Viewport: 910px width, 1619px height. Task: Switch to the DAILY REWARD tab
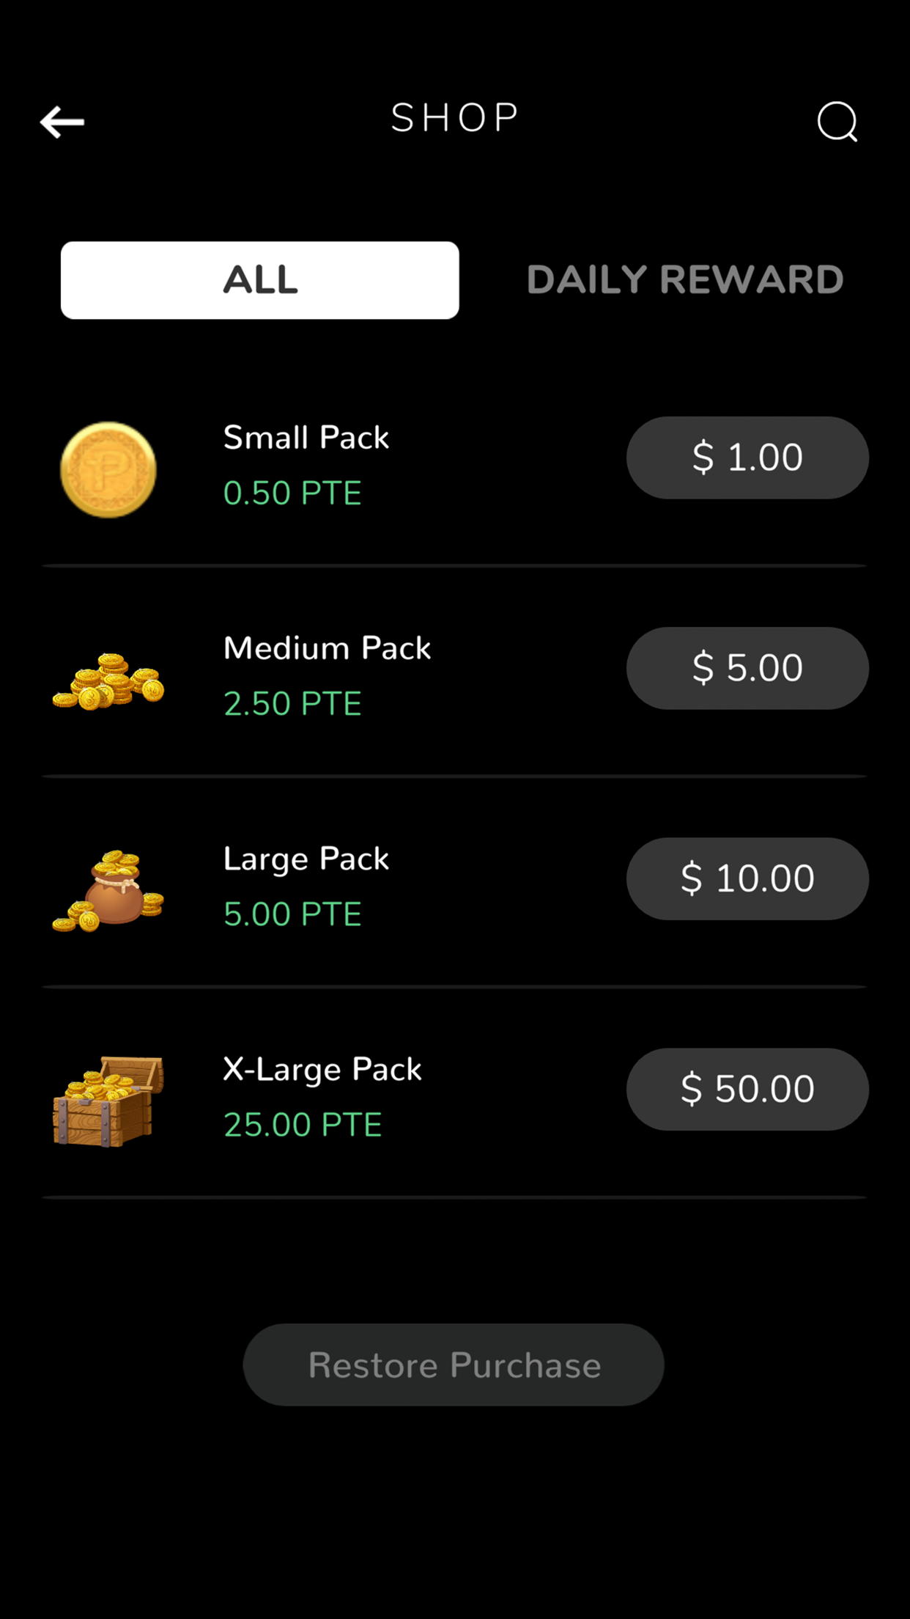[685, 280]
